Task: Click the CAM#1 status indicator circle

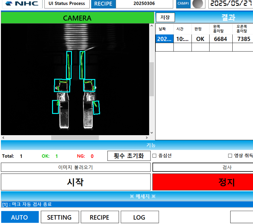Action: 197,4
